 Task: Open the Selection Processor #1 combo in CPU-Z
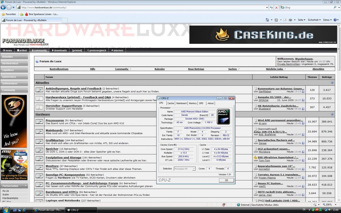coord(185,169)
